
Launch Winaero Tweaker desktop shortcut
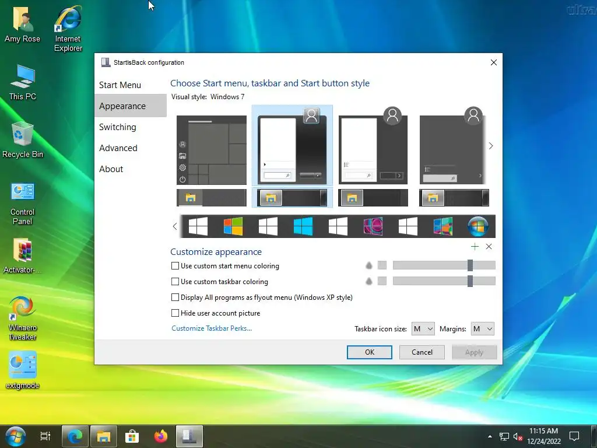(23, 318)
